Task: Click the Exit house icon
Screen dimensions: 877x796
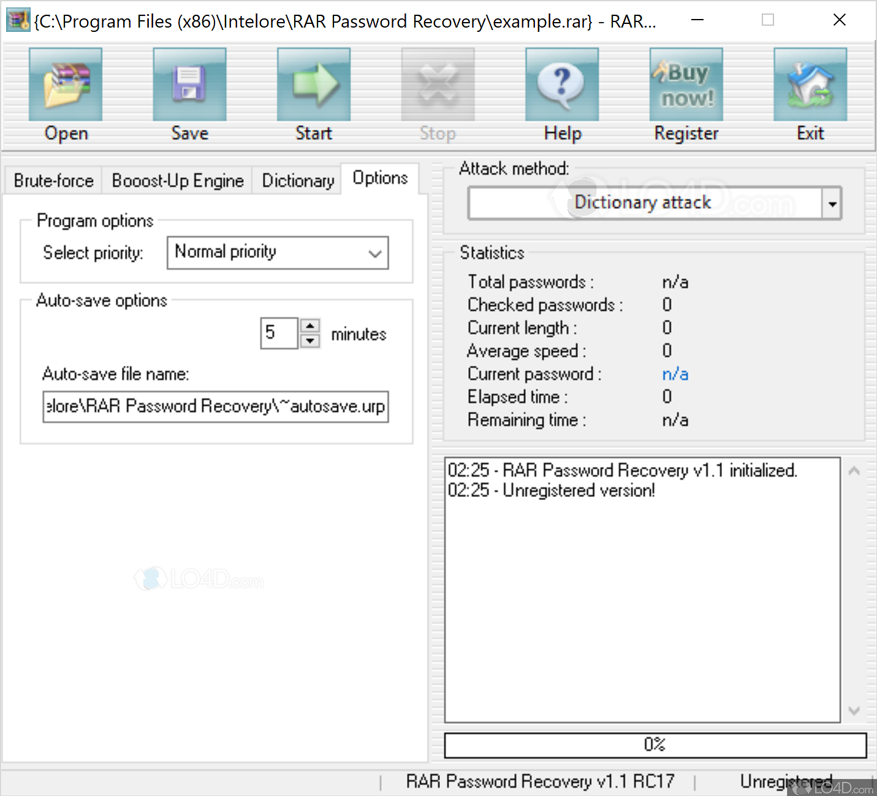Action: coord(810,85)
